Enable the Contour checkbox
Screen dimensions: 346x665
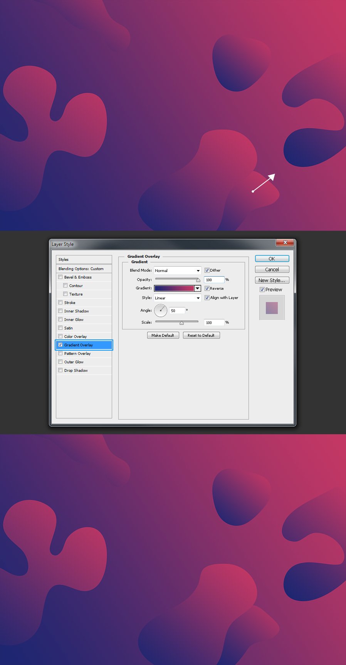pos(65,285)
